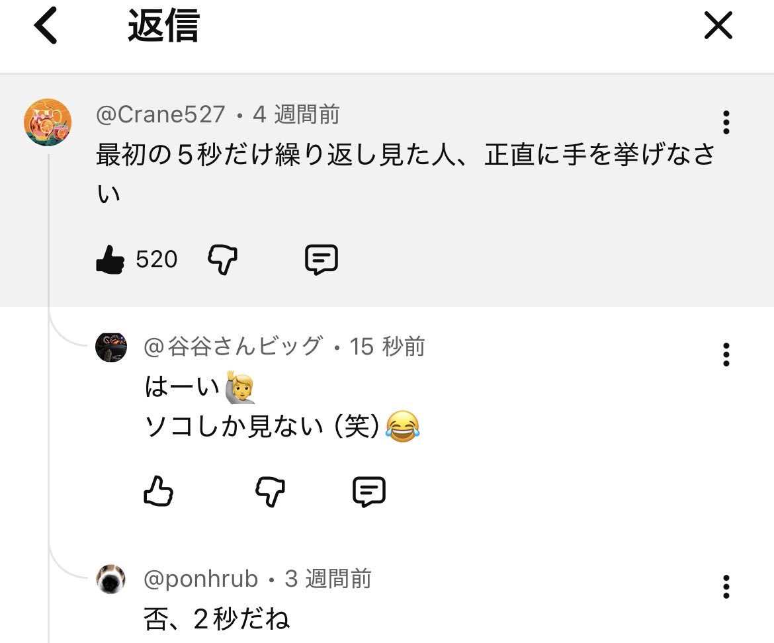Like the comment by @Crane527
Screen dimensions: 774x643
click(x=110, y=260)
